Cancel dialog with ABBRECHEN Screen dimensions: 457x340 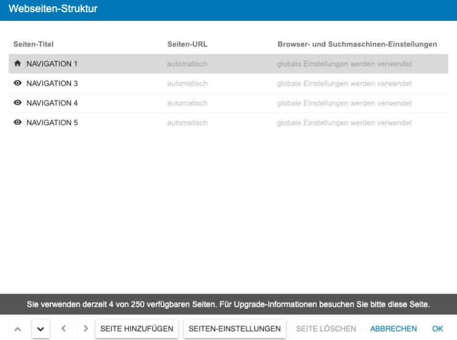pos(393,329)
